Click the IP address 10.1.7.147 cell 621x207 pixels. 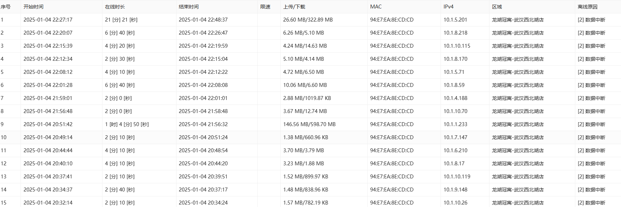(x=455, y=137)
